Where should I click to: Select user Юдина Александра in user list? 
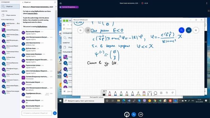point(10,92)
